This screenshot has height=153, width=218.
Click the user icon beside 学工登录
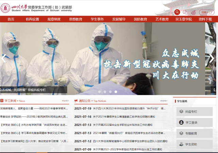click(181, 122)
